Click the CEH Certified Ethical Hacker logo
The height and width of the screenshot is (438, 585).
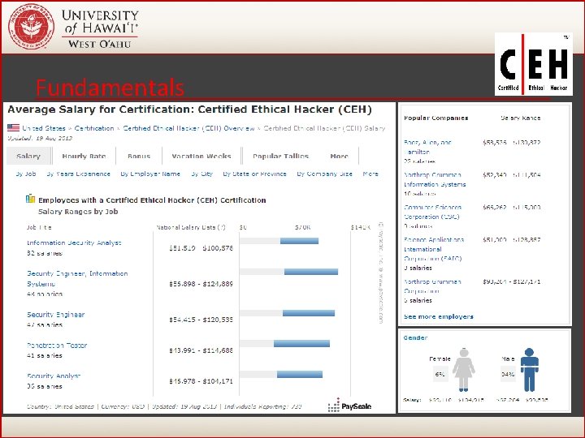point(534,64)
